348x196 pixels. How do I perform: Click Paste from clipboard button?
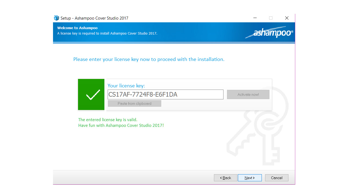(135, 103)
